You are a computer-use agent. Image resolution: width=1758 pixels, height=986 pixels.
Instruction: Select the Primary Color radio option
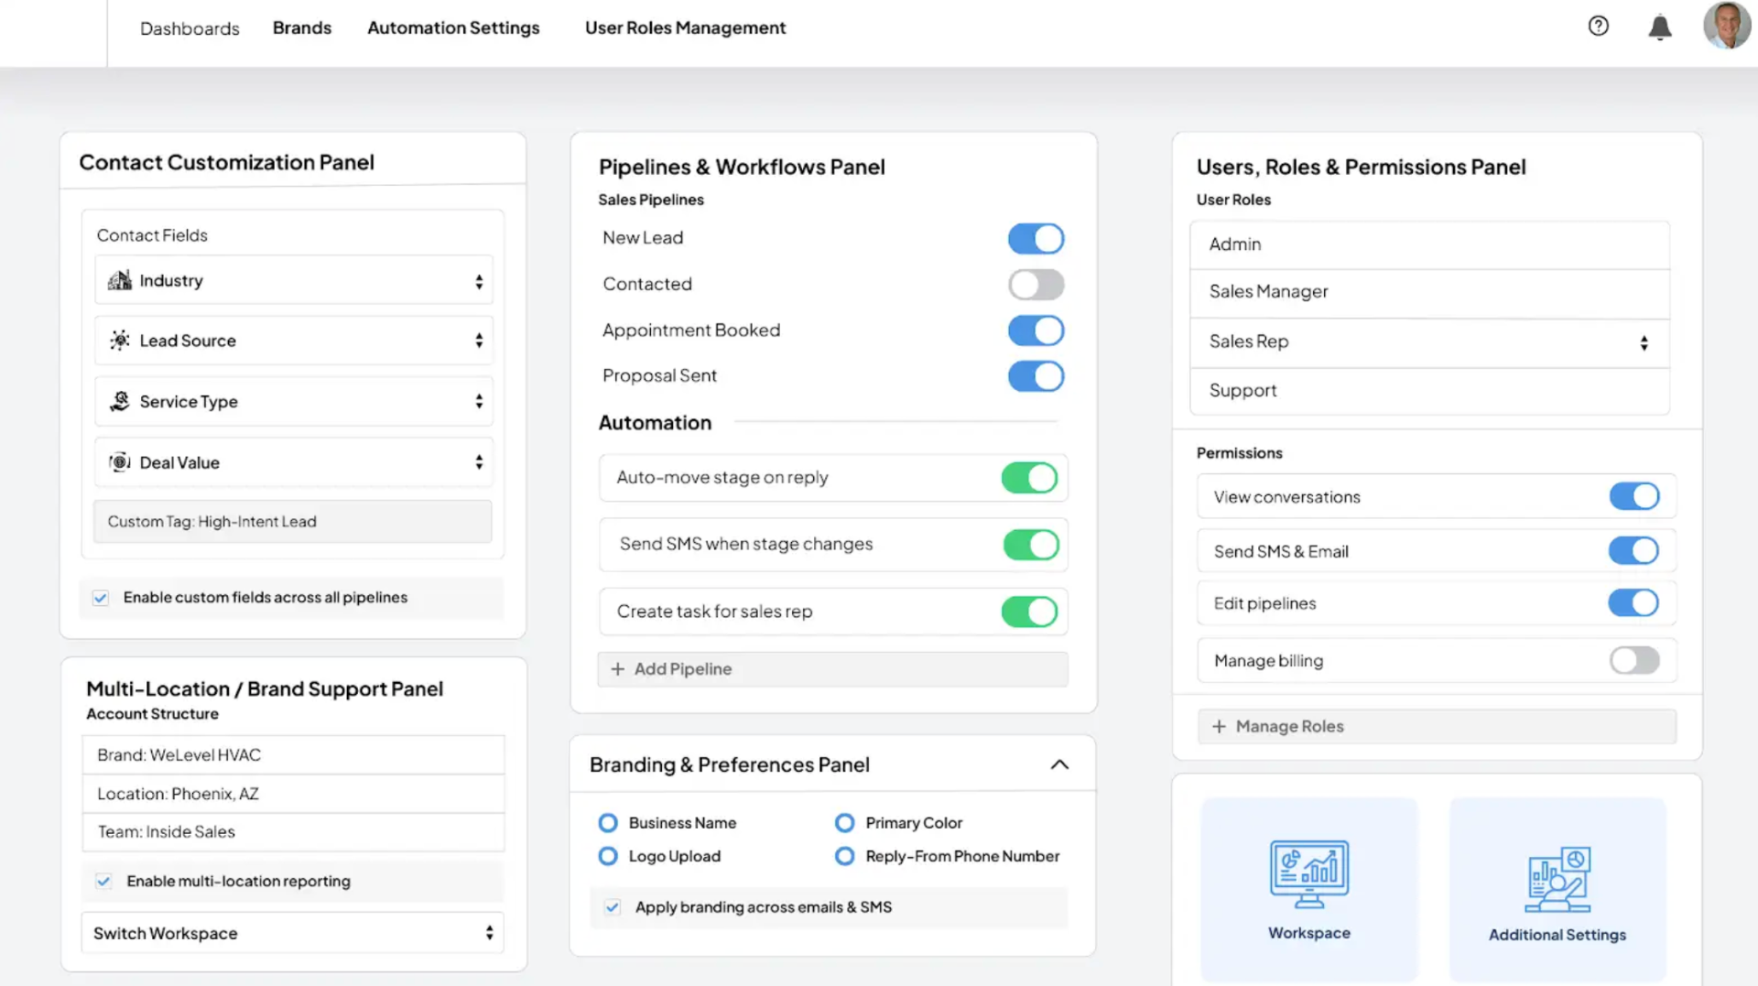[x=845, y=823]
